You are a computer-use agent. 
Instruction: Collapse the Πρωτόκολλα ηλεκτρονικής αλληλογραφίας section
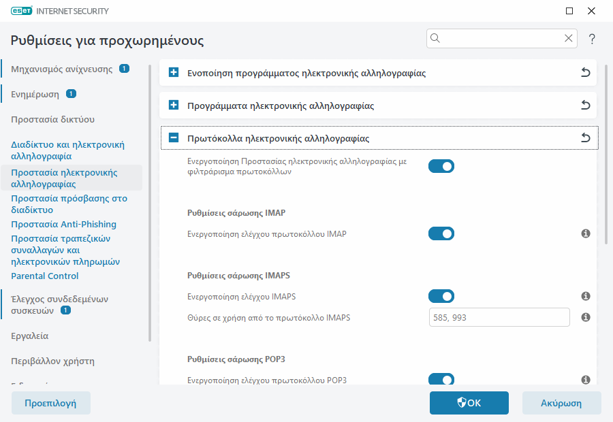[x=172, y=137]
